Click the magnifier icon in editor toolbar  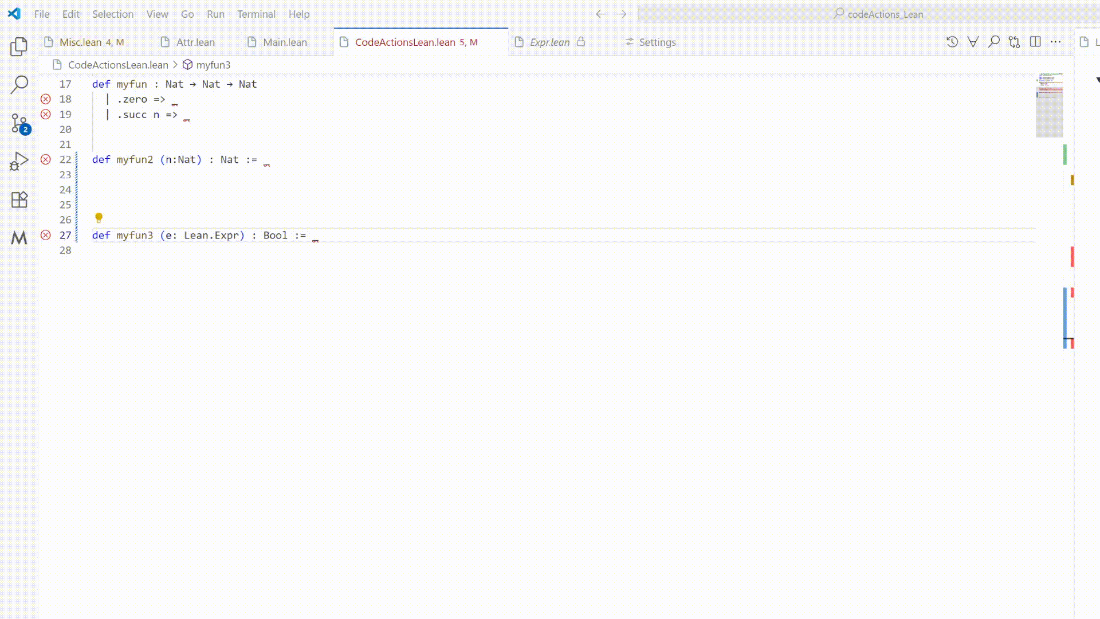point(994,42)
